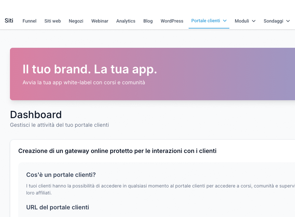This screenshot has height=217, width=295.
Task: Click the "URL del portale clienti" heading
Action: (57, 207)
